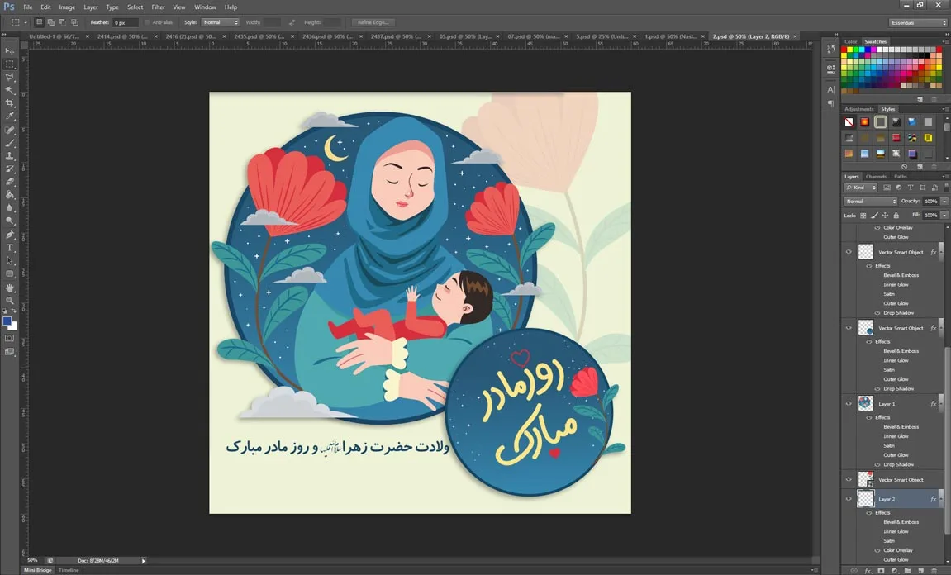Select the Paint Bucket tool
This screenshot has width=951, height=575.
(x=10, y=195)
